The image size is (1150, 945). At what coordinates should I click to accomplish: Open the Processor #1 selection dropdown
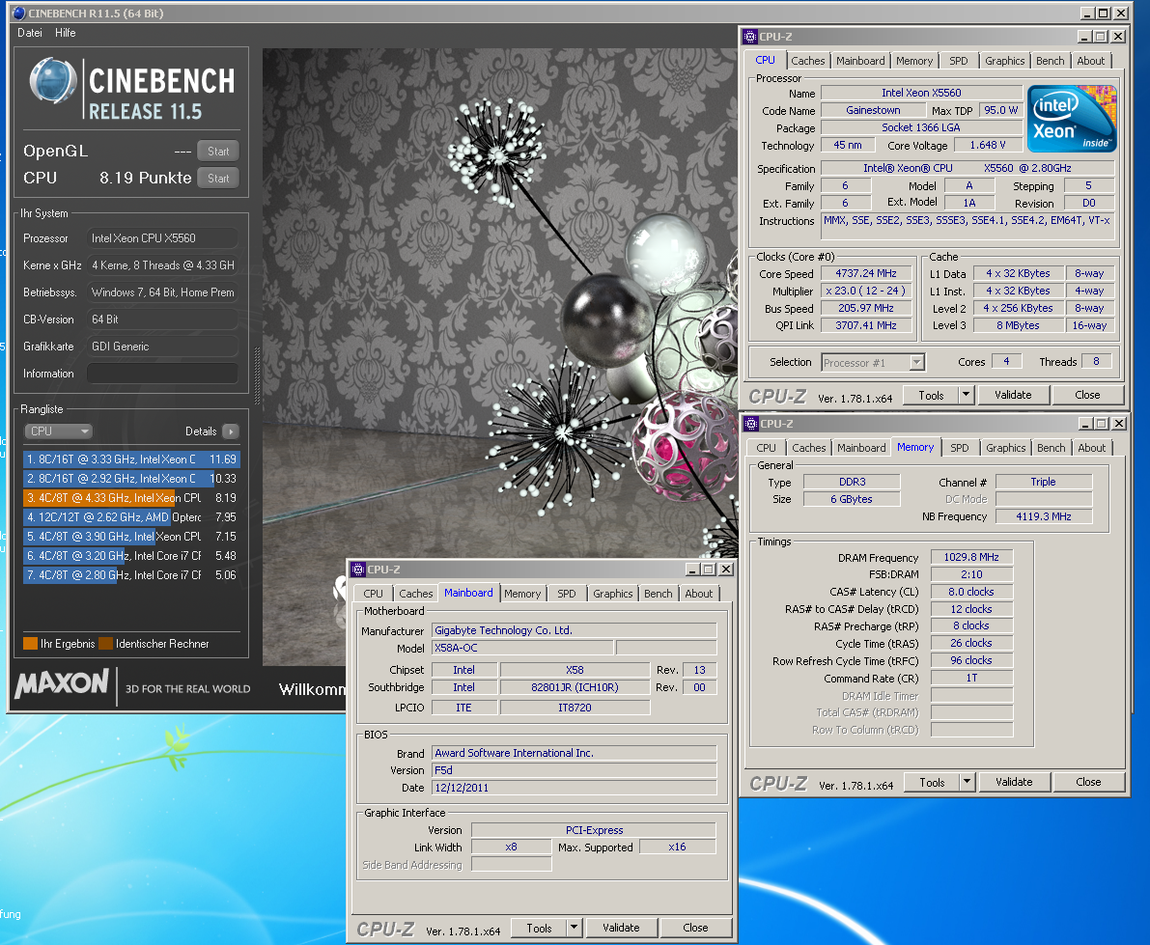coord(873,362)
